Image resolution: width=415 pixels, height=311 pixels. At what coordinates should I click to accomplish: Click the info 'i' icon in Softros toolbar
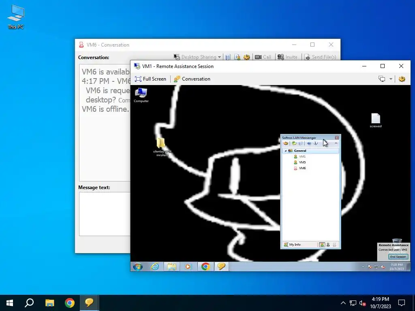click(x=315, y=143)
